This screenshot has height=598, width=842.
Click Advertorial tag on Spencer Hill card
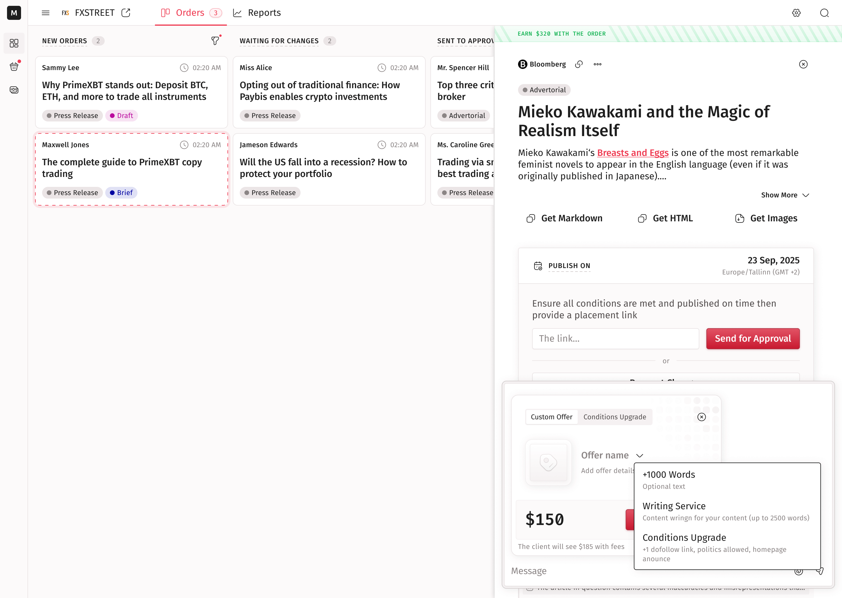pos(463,116)
